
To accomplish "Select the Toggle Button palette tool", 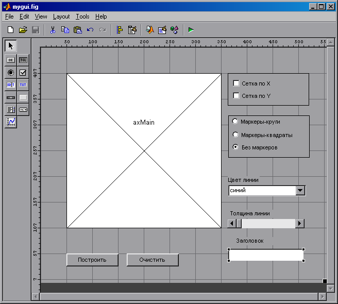I will tap(23, 60).
